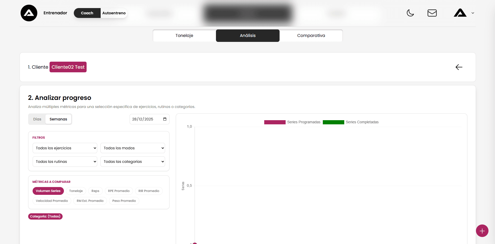Click the app logo in top-left corner

point(29,13)
